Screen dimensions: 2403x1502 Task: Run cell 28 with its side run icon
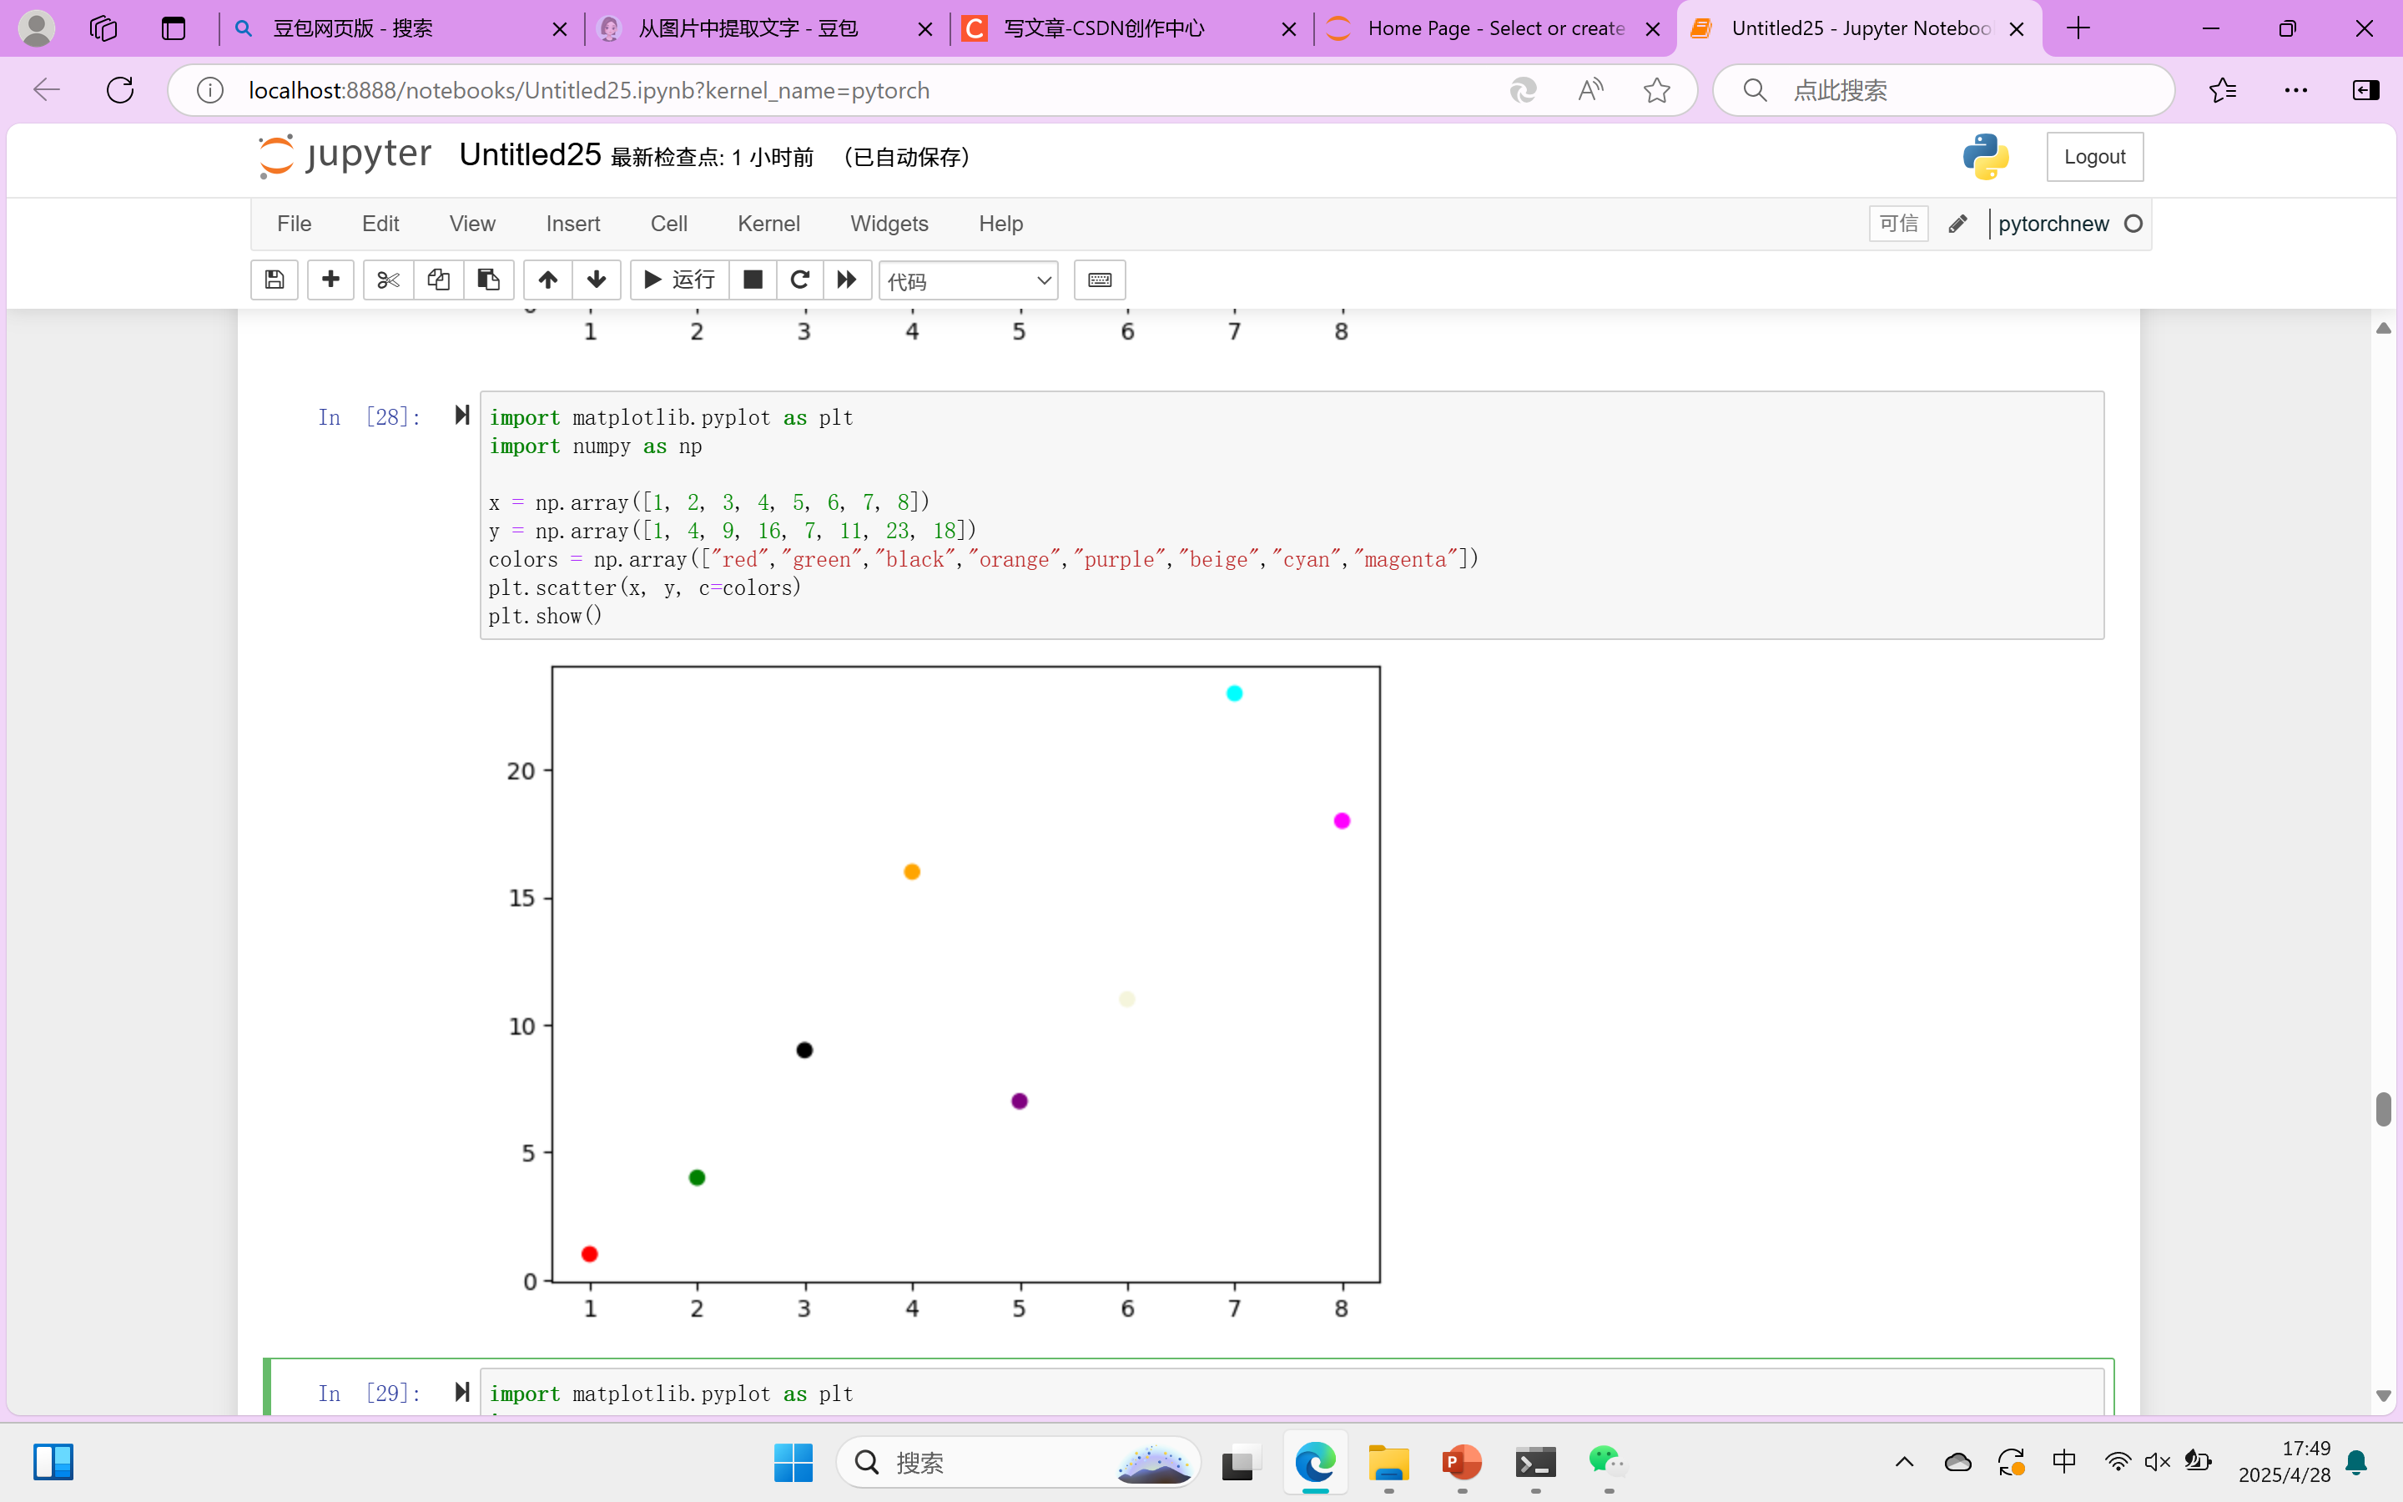coord(461,416)
